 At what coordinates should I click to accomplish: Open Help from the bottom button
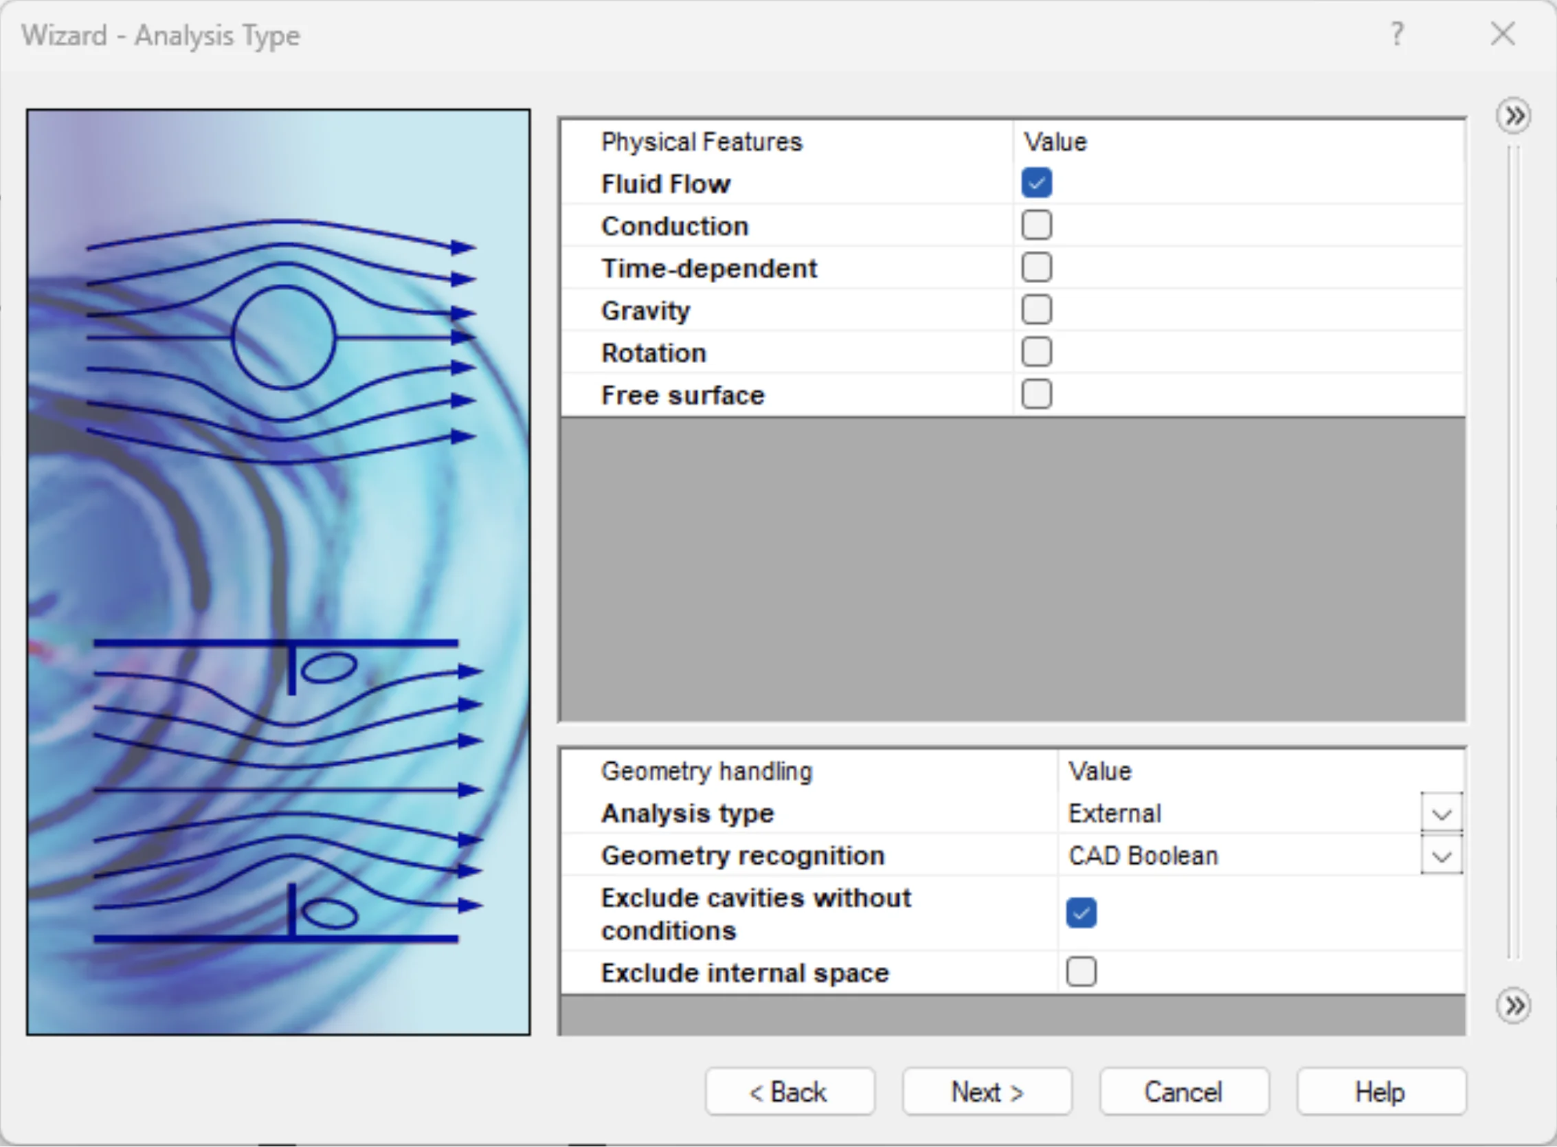[1380, 1092]
